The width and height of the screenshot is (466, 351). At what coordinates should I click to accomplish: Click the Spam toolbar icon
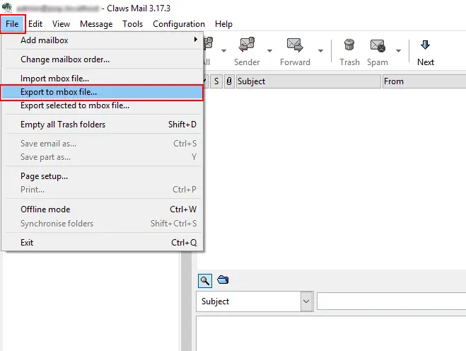pos(378,45)
